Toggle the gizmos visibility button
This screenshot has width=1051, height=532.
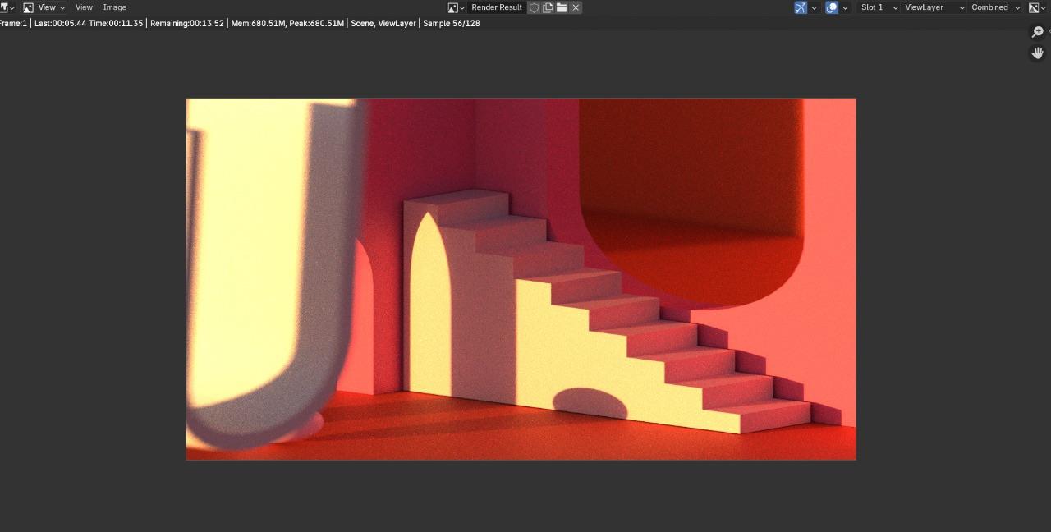(x=800, y=7)
